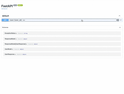
Task: Expand the ExceptionStatus schema arrow
Action: 16,33
